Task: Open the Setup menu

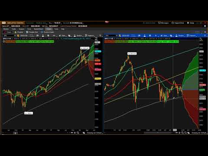Action: pos(191,23)
